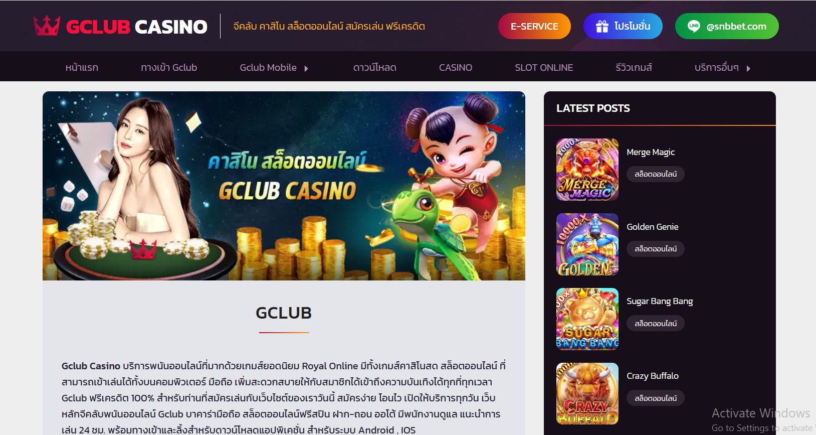
Task: Expand the บริการอื่นๆ submenu arrow
Action: (748, 68)
